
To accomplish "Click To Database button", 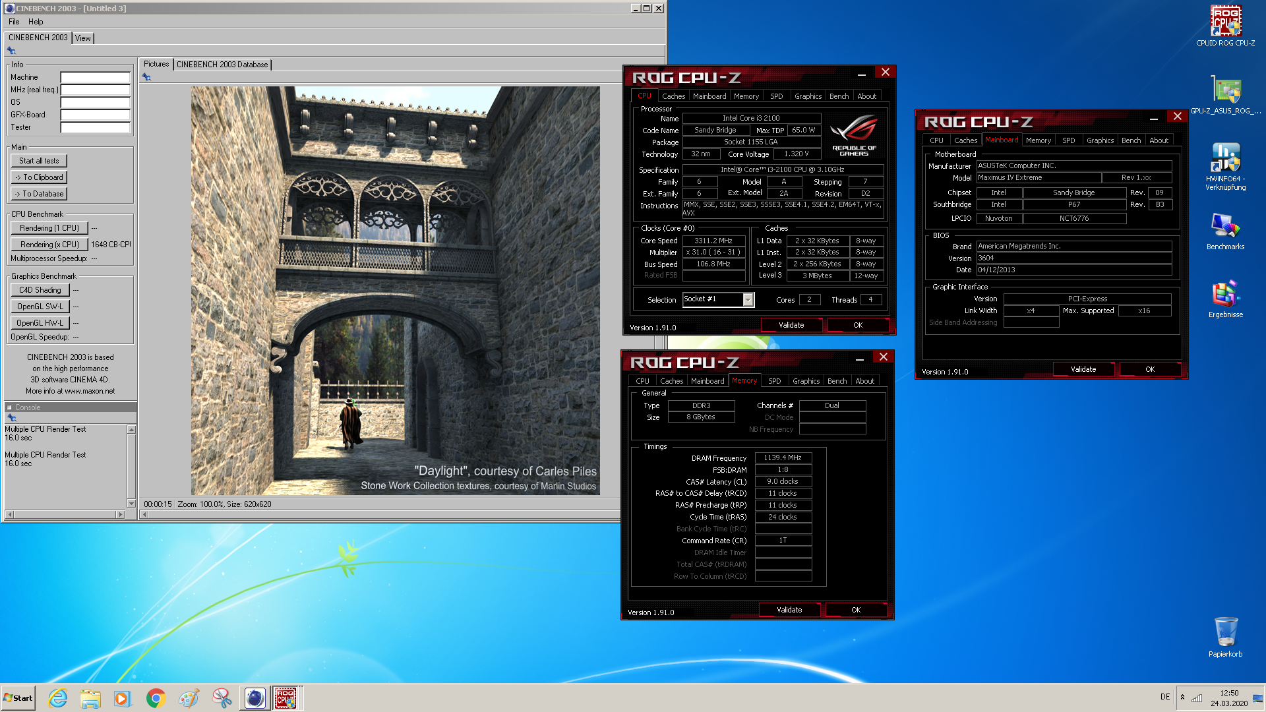I will click(39, 194).
